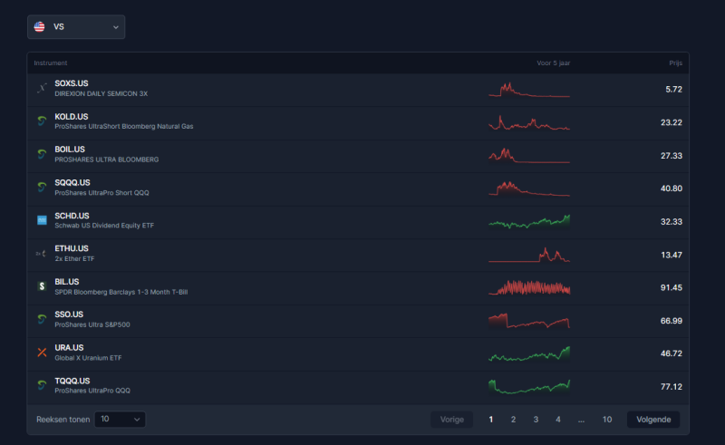Click the Volgende next page button
725x445 pixels.
pyautogui.click(x=653, y=420)
